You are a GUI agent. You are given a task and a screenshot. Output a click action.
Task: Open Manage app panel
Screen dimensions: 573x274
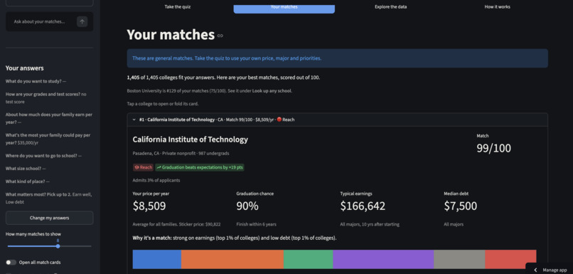coord(550,270)
